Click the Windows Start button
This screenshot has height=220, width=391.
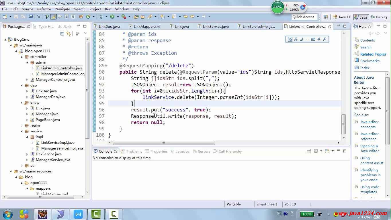tap(8, 214)
